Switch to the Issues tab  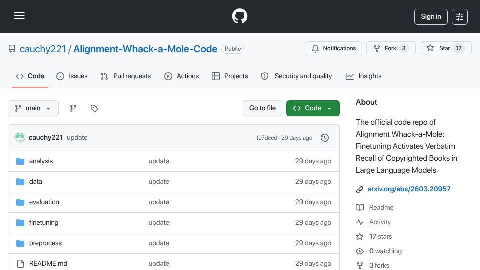[x=72, y=76]
